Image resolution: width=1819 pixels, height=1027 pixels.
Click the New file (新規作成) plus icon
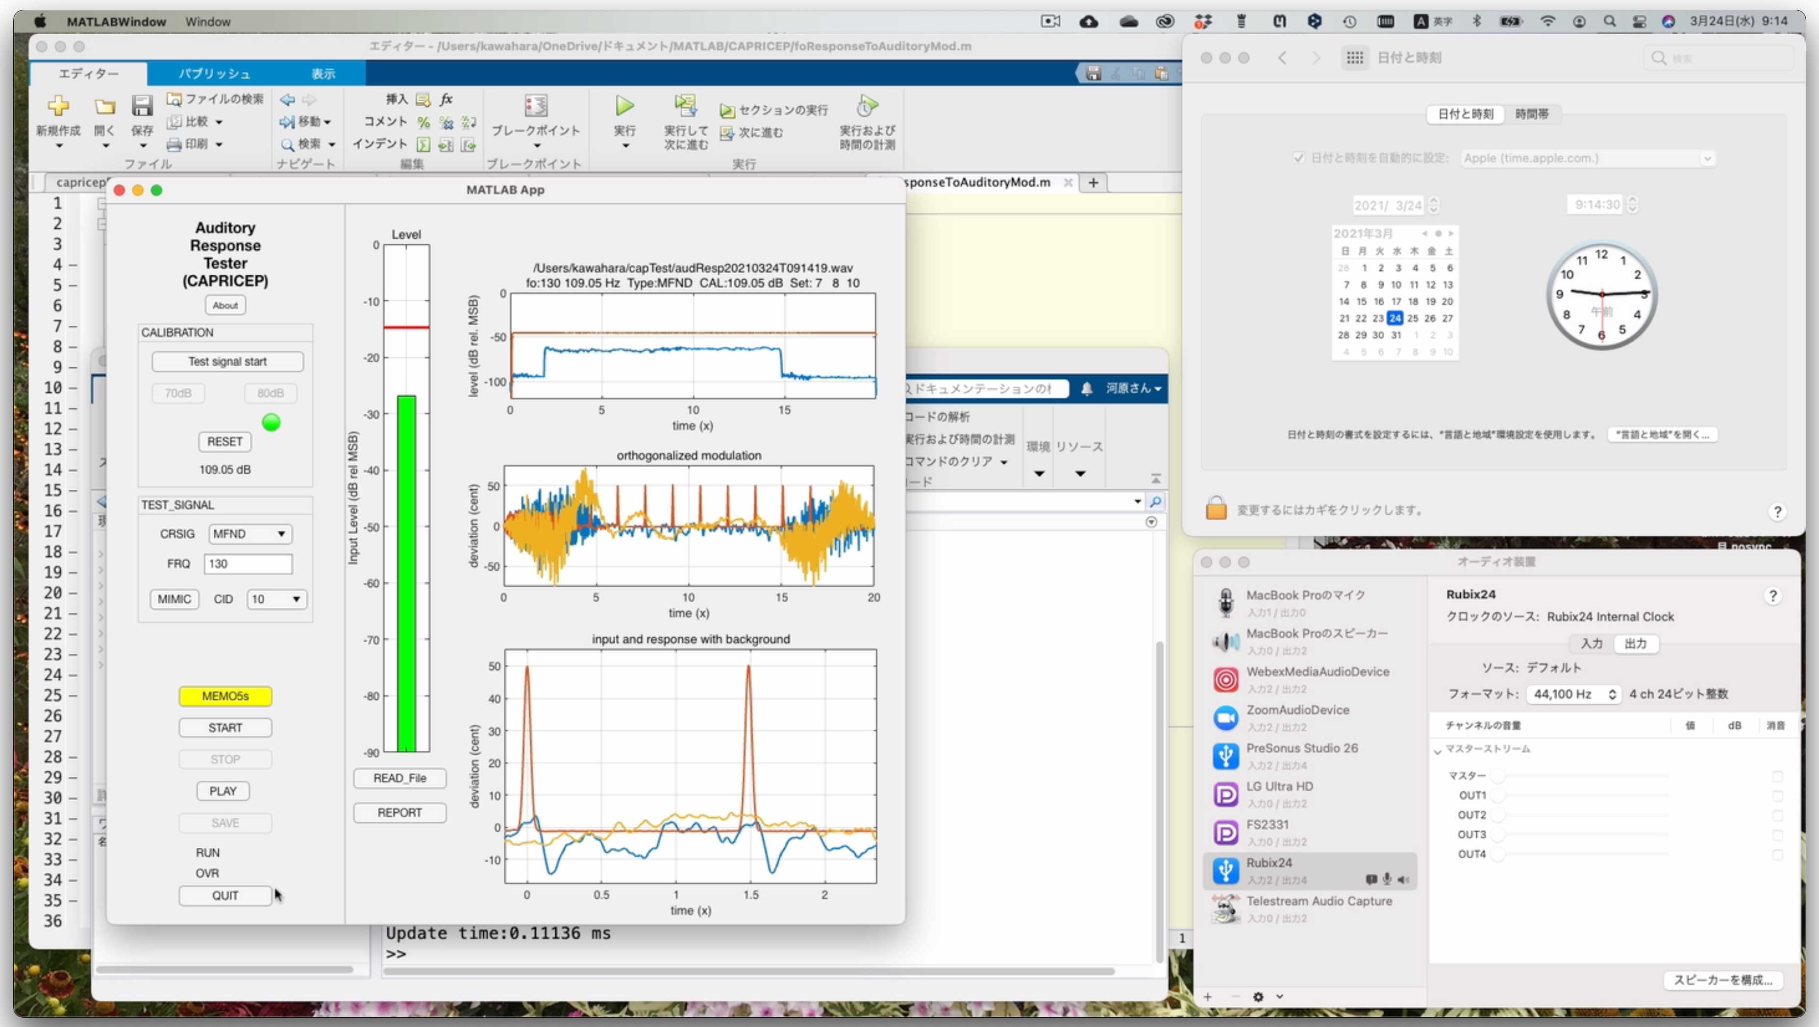(x=58, y=106)
